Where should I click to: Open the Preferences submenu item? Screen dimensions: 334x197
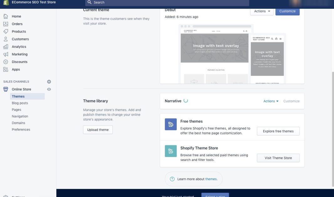click(21, 129)
